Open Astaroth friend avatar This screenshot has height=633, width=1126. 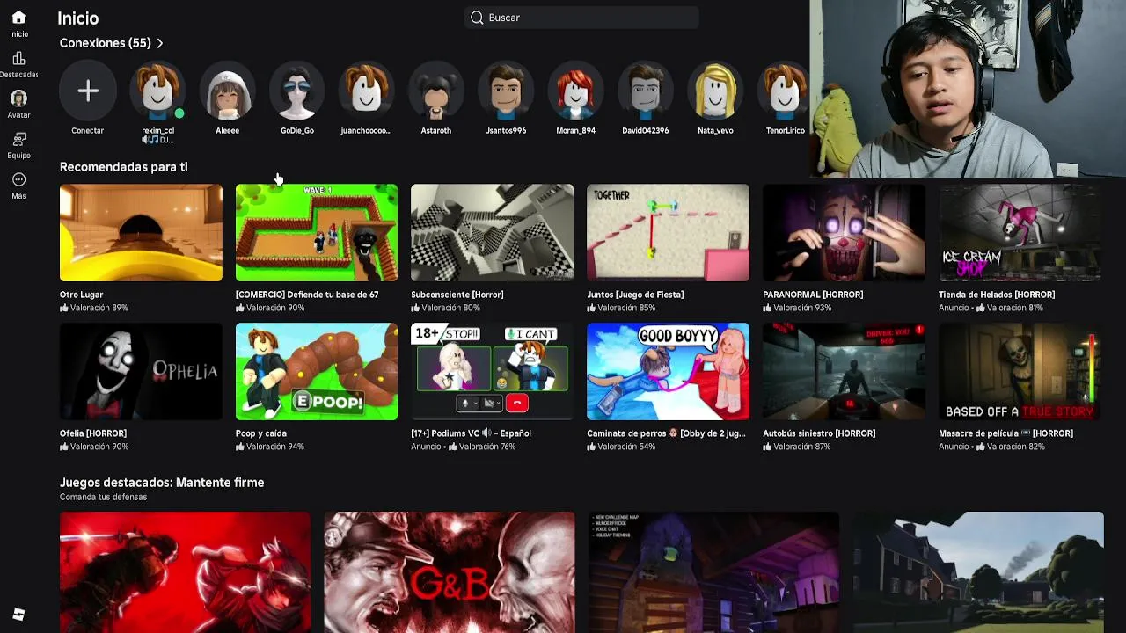[436, 91]
